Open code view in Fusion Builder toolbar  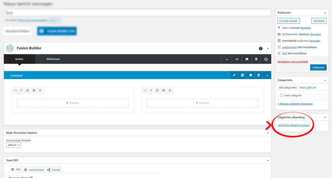point(237,59)
